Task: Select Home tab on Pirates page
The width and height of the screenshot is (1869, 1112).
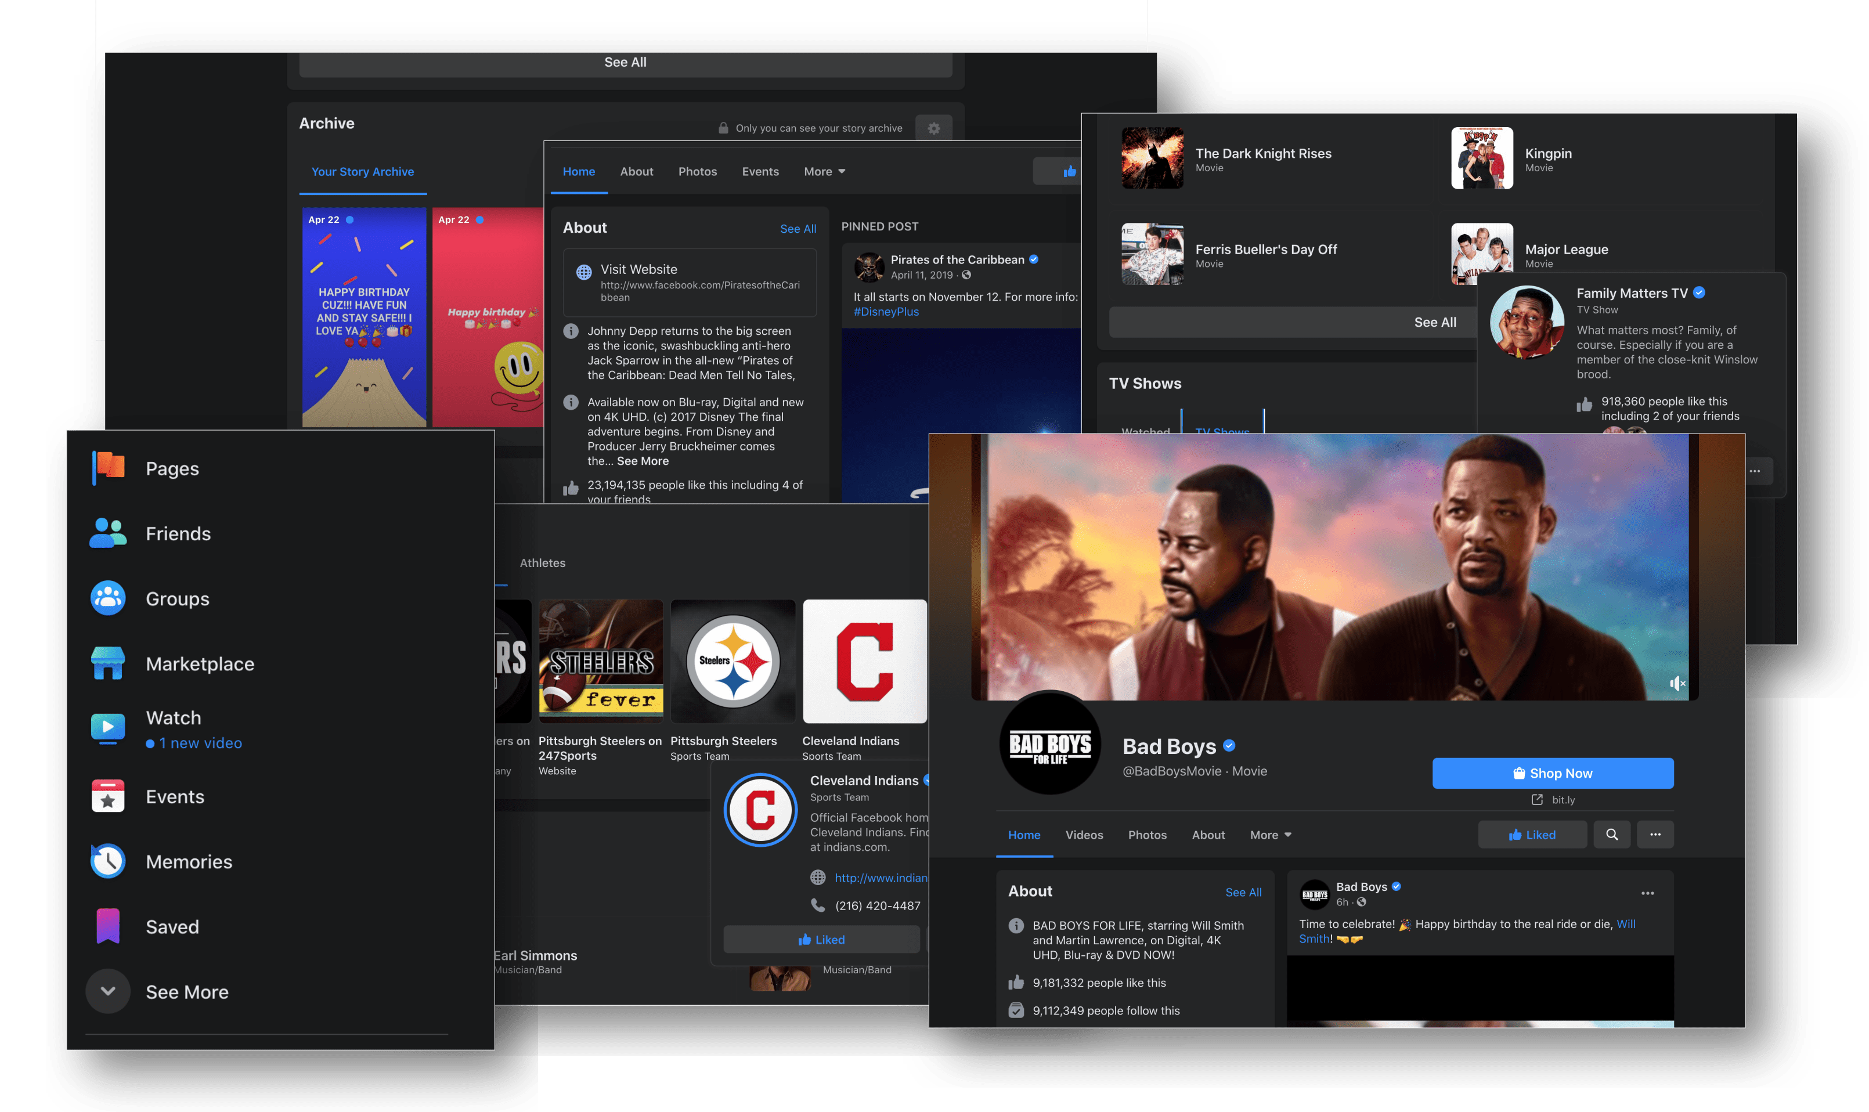Action: (579, 172)
